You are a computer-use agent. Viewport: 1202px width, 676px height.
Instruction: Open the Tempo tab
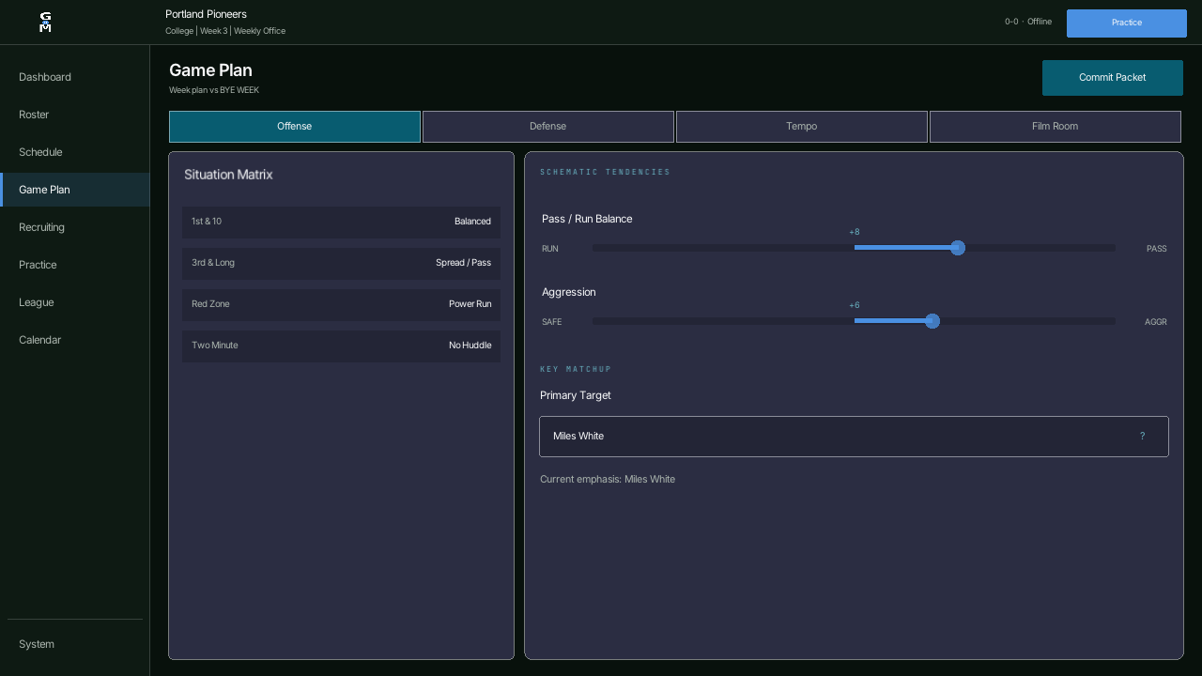pos(802,127)
